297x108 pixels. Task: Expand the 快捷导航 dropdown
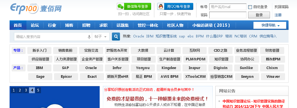coord(270,25)
